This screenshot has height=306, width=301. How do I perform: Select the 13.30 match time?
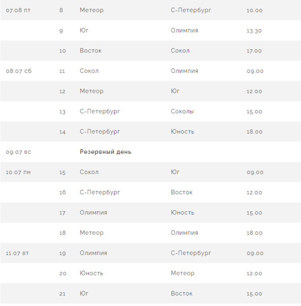click(254, 31)
